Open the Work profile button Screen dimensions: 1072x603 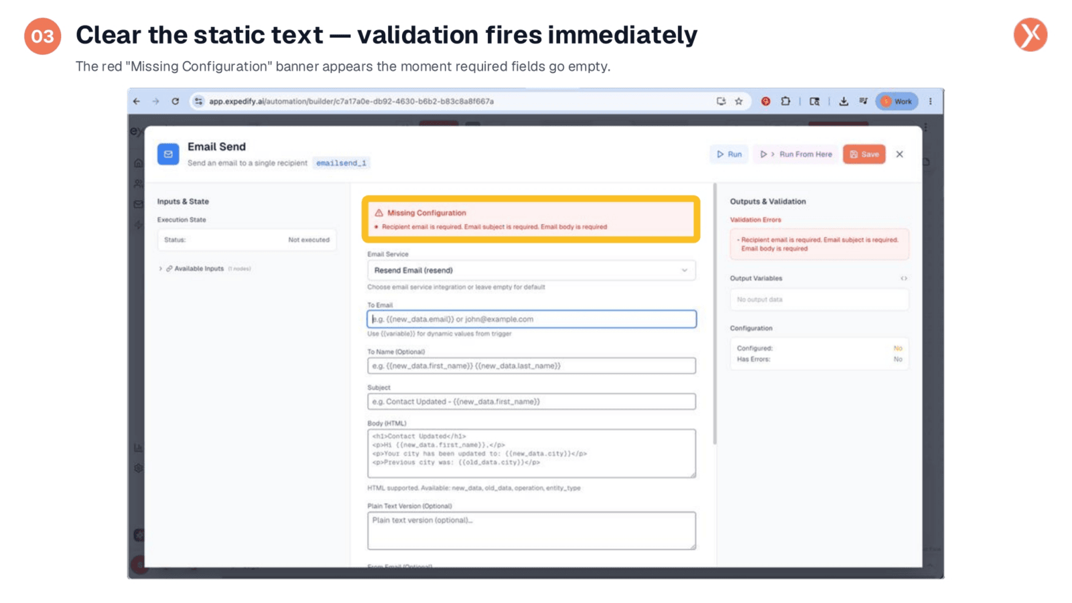tap(896, 101)
